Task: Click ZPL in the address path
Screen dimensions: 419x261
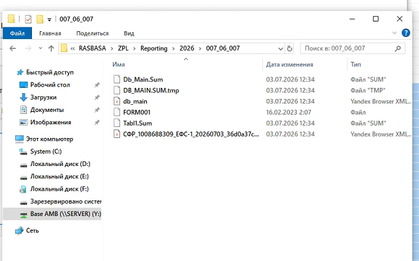Action: (123, 48)
